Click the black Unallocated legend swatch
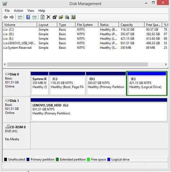Viewport: 171px width, 172px height. click(5, 159)
